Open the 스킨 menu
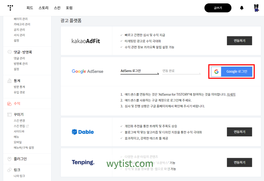264x181 pixels. click(57, 8)
